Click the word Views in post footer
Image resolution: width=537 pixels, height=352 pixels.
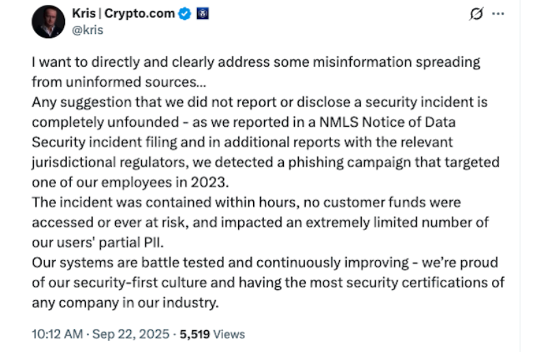click(x=229, y=334)
